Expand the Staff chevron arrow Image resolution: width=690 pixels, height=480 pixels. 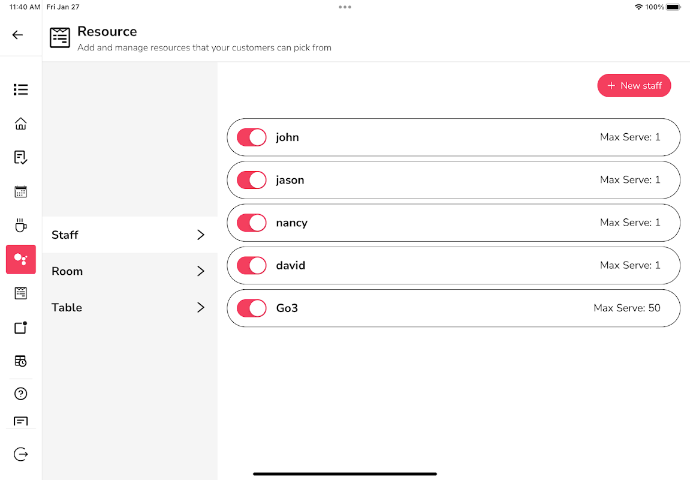pos(201,235)
